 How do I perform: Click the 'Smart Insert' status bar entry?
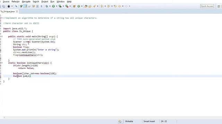click(x=149, y=121)
